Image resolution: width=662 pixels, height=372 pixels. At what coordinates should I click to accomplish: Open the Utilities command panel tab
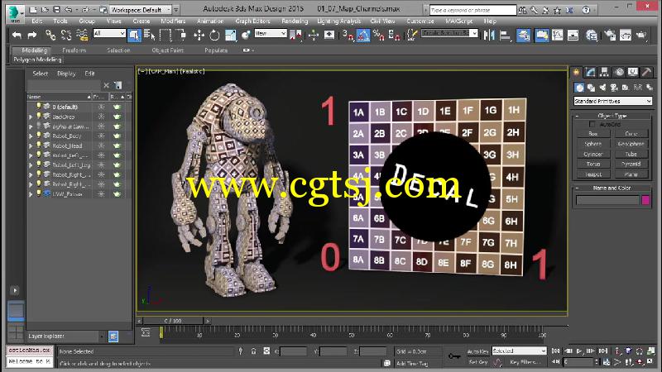[x=646, y=72]
